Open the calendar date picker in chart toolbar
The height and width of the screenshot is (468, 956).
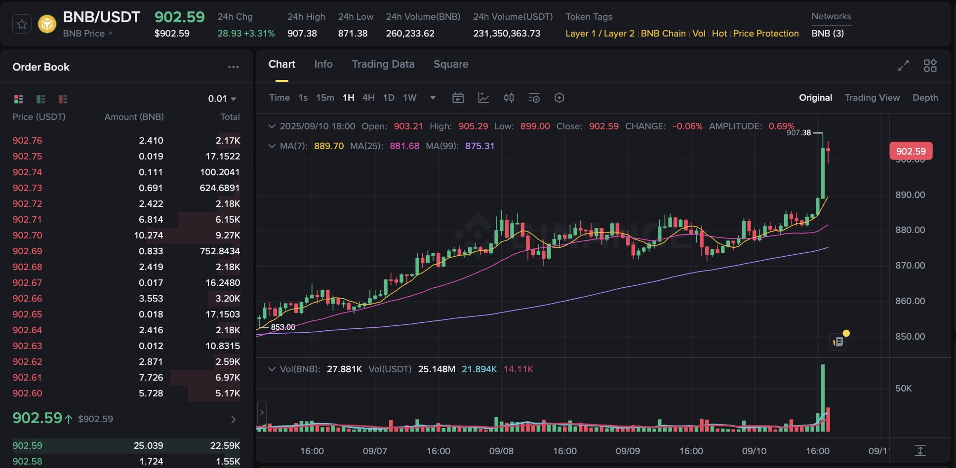458,98
